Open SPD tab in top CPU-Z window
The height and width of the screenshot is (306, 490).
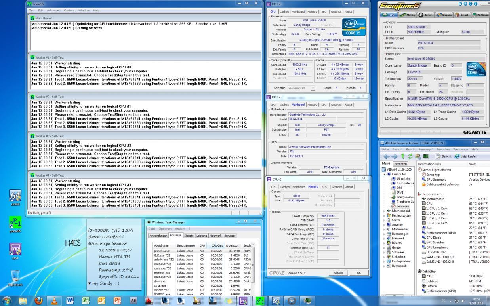coord(324,12)
